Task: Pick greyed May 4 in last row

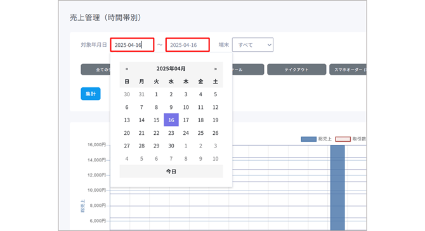Action: coord(127,159)
